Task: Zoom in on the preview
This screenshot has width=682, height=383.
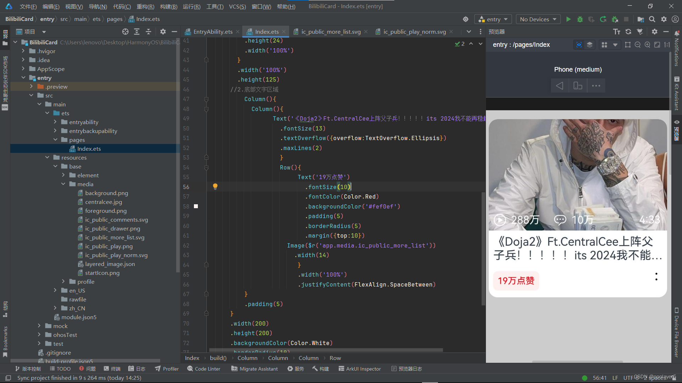Action: pos(647,45)
